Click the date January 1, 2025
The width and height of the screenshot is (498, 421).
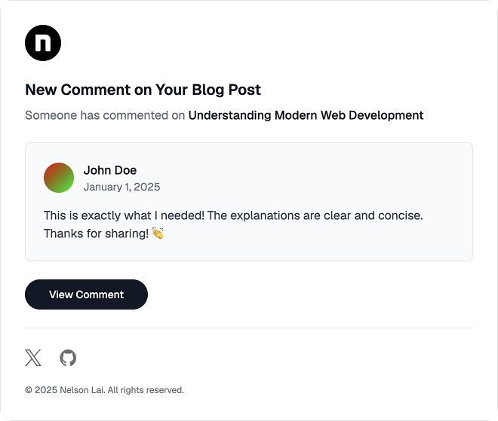[121, 187]
